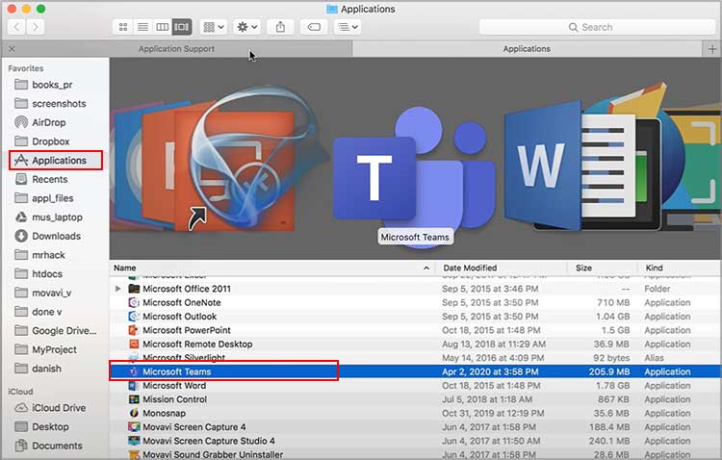Screen dimensions: 722x460
Task: Select the Microsoft Word gallery preview icon
Action: coord(571,166)
